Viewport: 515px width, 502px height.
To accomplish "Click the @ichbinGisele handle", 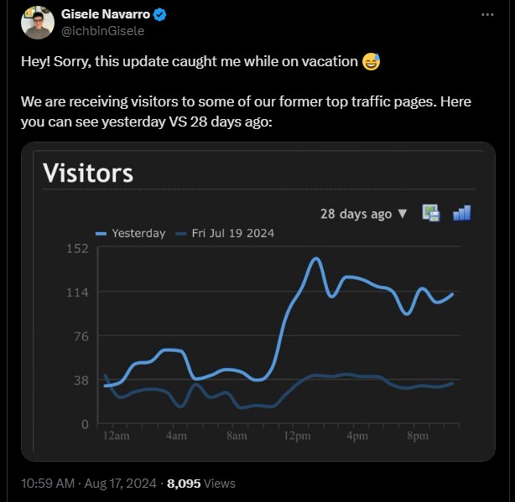I will pos(102,31).
